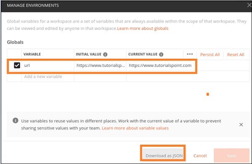The width and height of the screenshot is (252, 164).
Task: Click the Initial Value info icon
Action: 105,55
